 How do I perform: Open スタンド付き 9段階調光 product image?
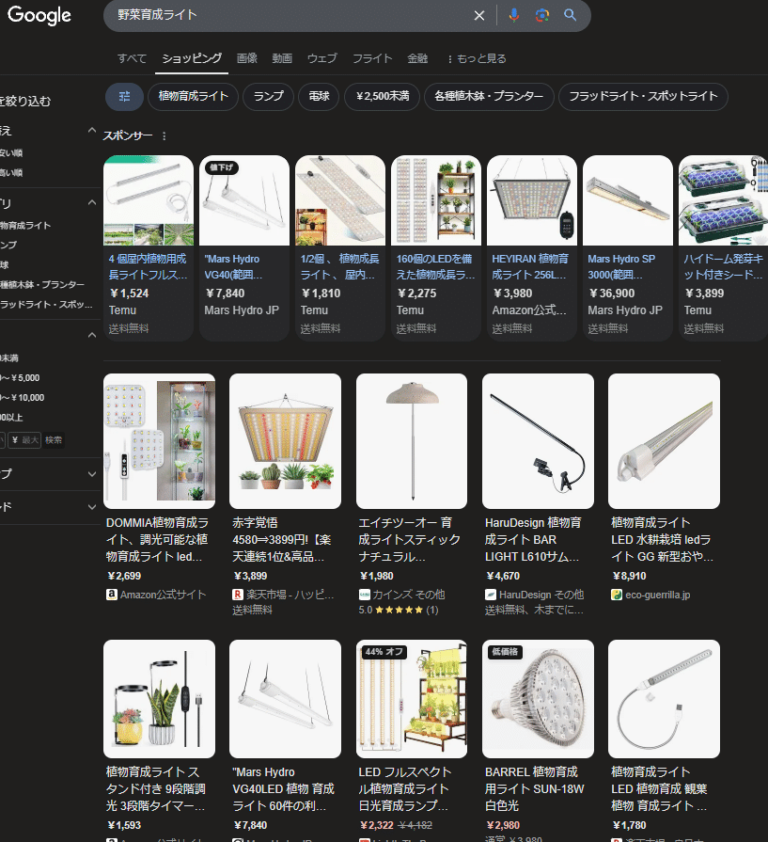click(160, 699)
